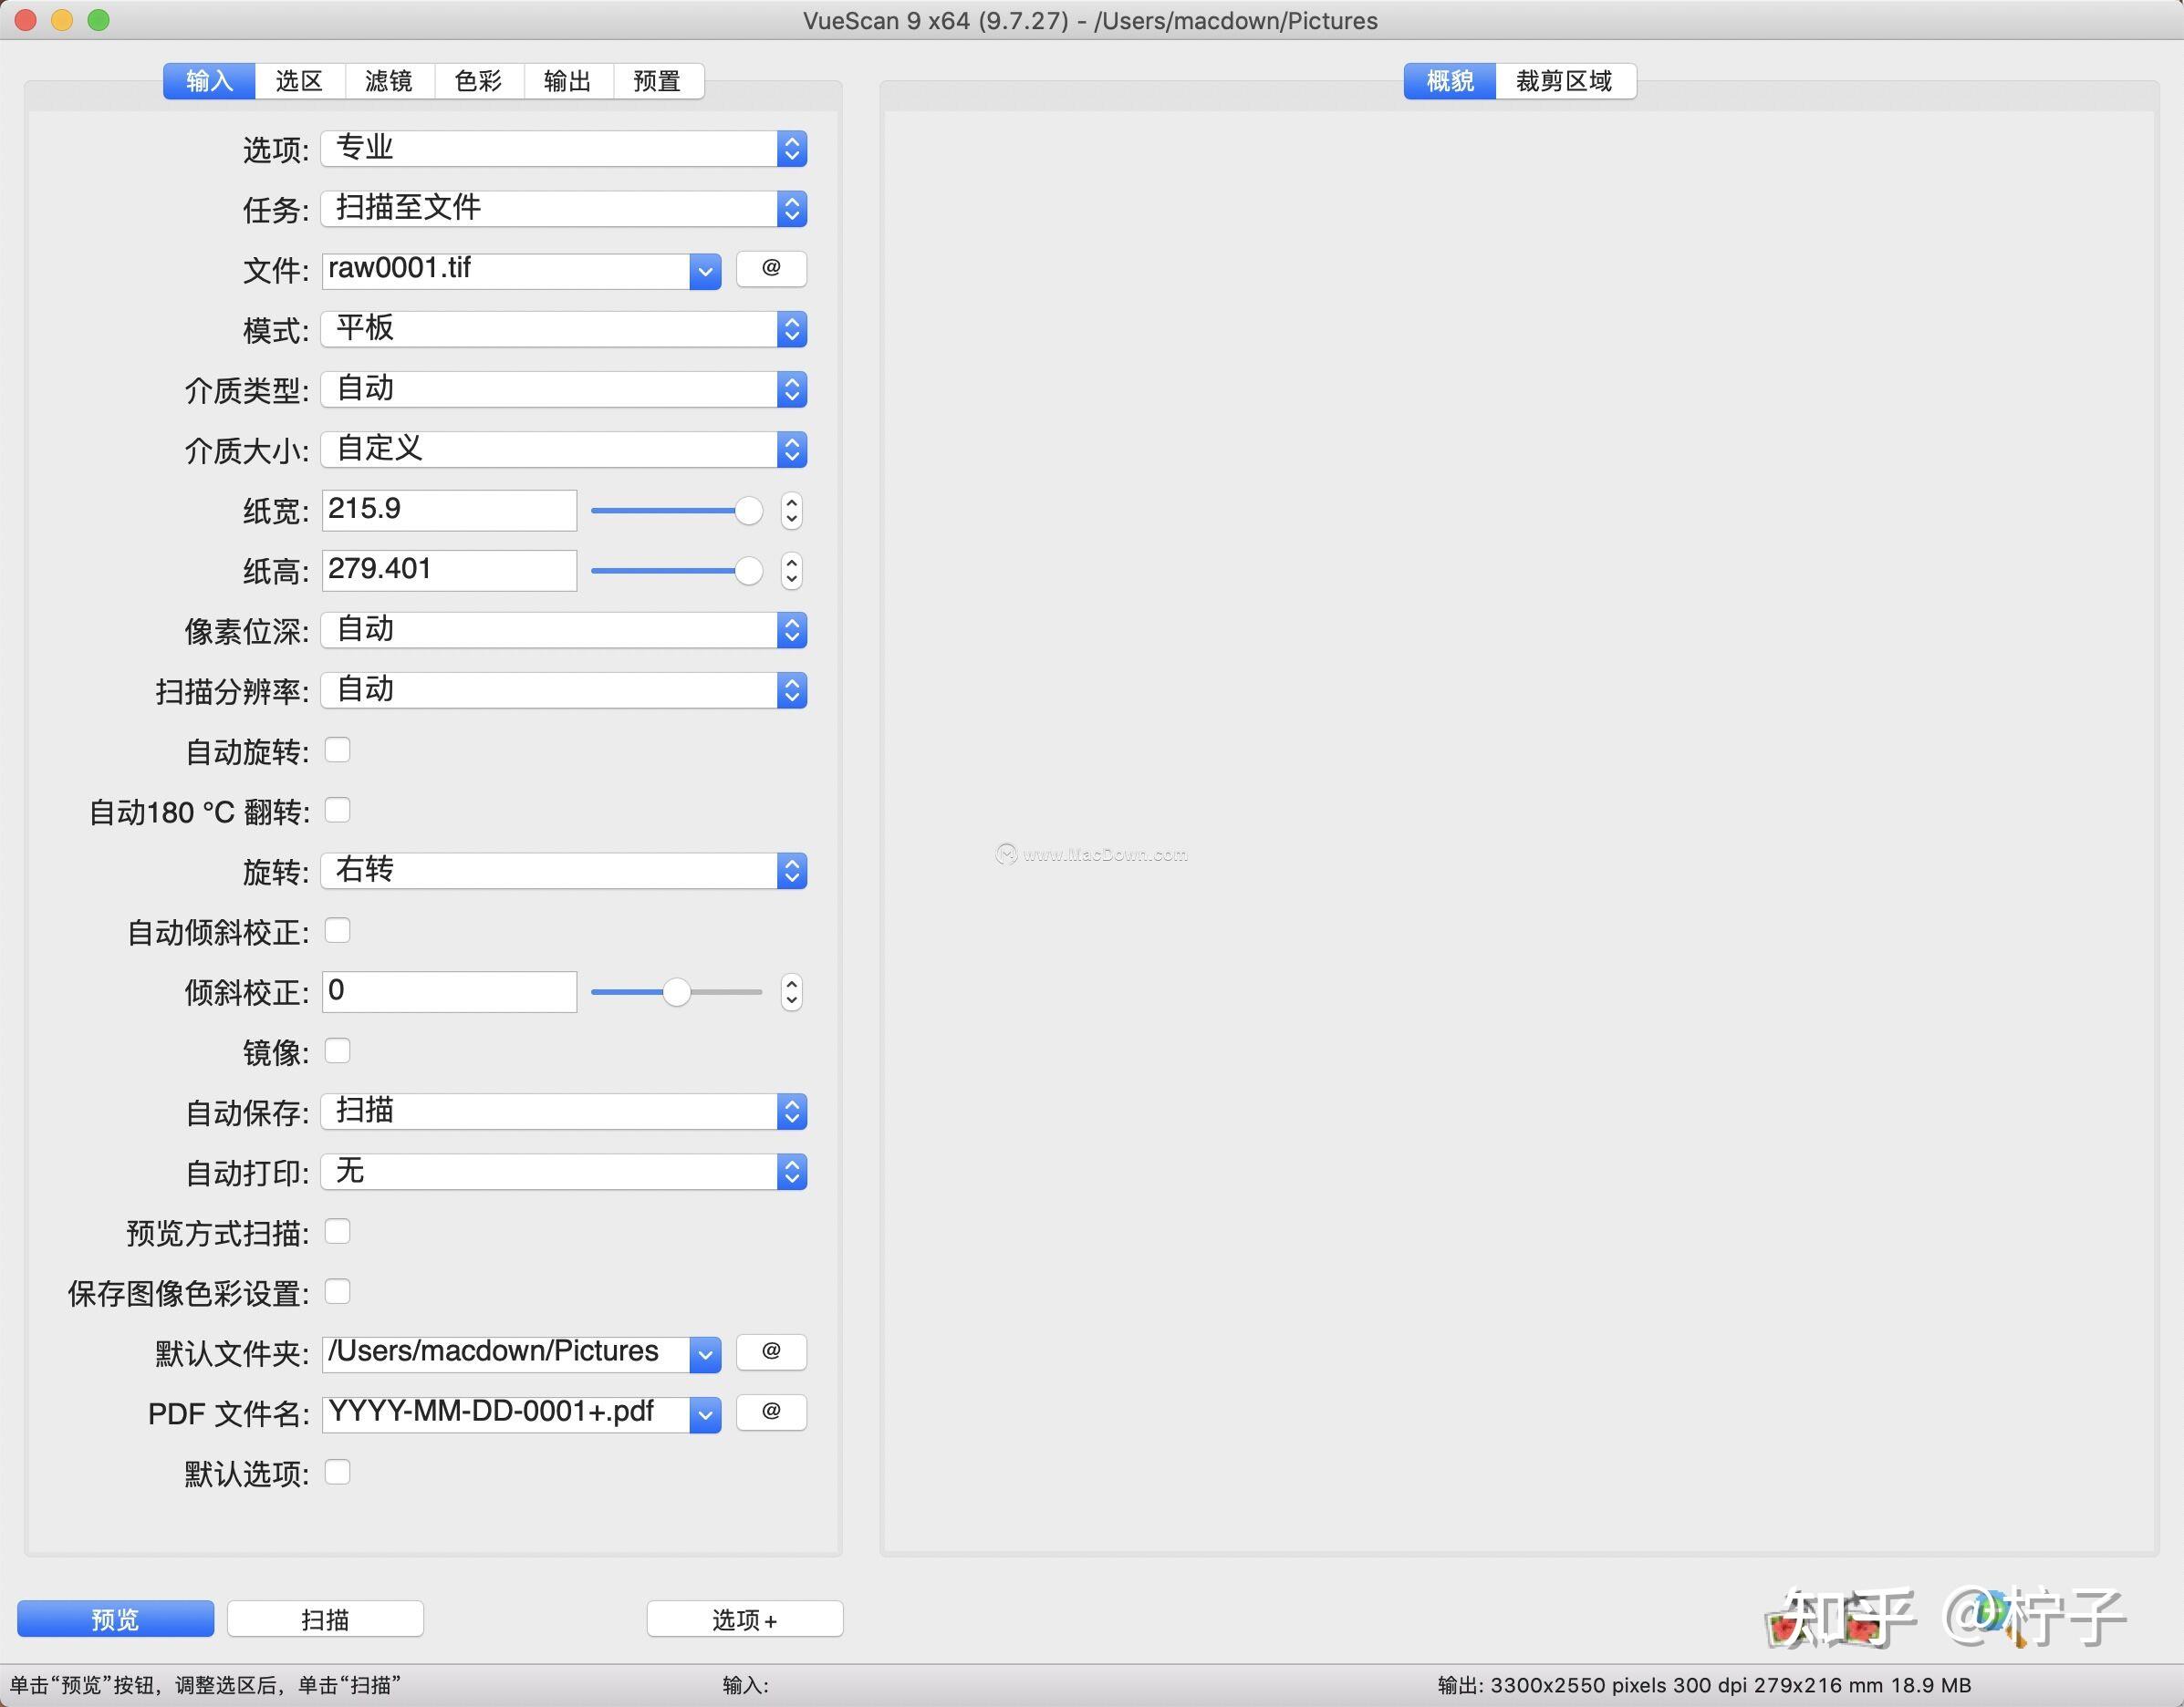Check the 默认选项 (default options) box
2184x1707 pixels.
pos(338,1472)
